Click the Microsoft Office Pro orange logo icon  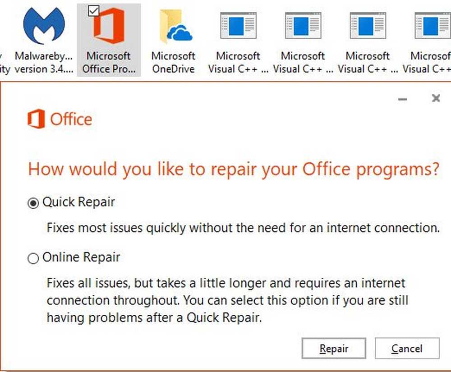coord(109,26)
